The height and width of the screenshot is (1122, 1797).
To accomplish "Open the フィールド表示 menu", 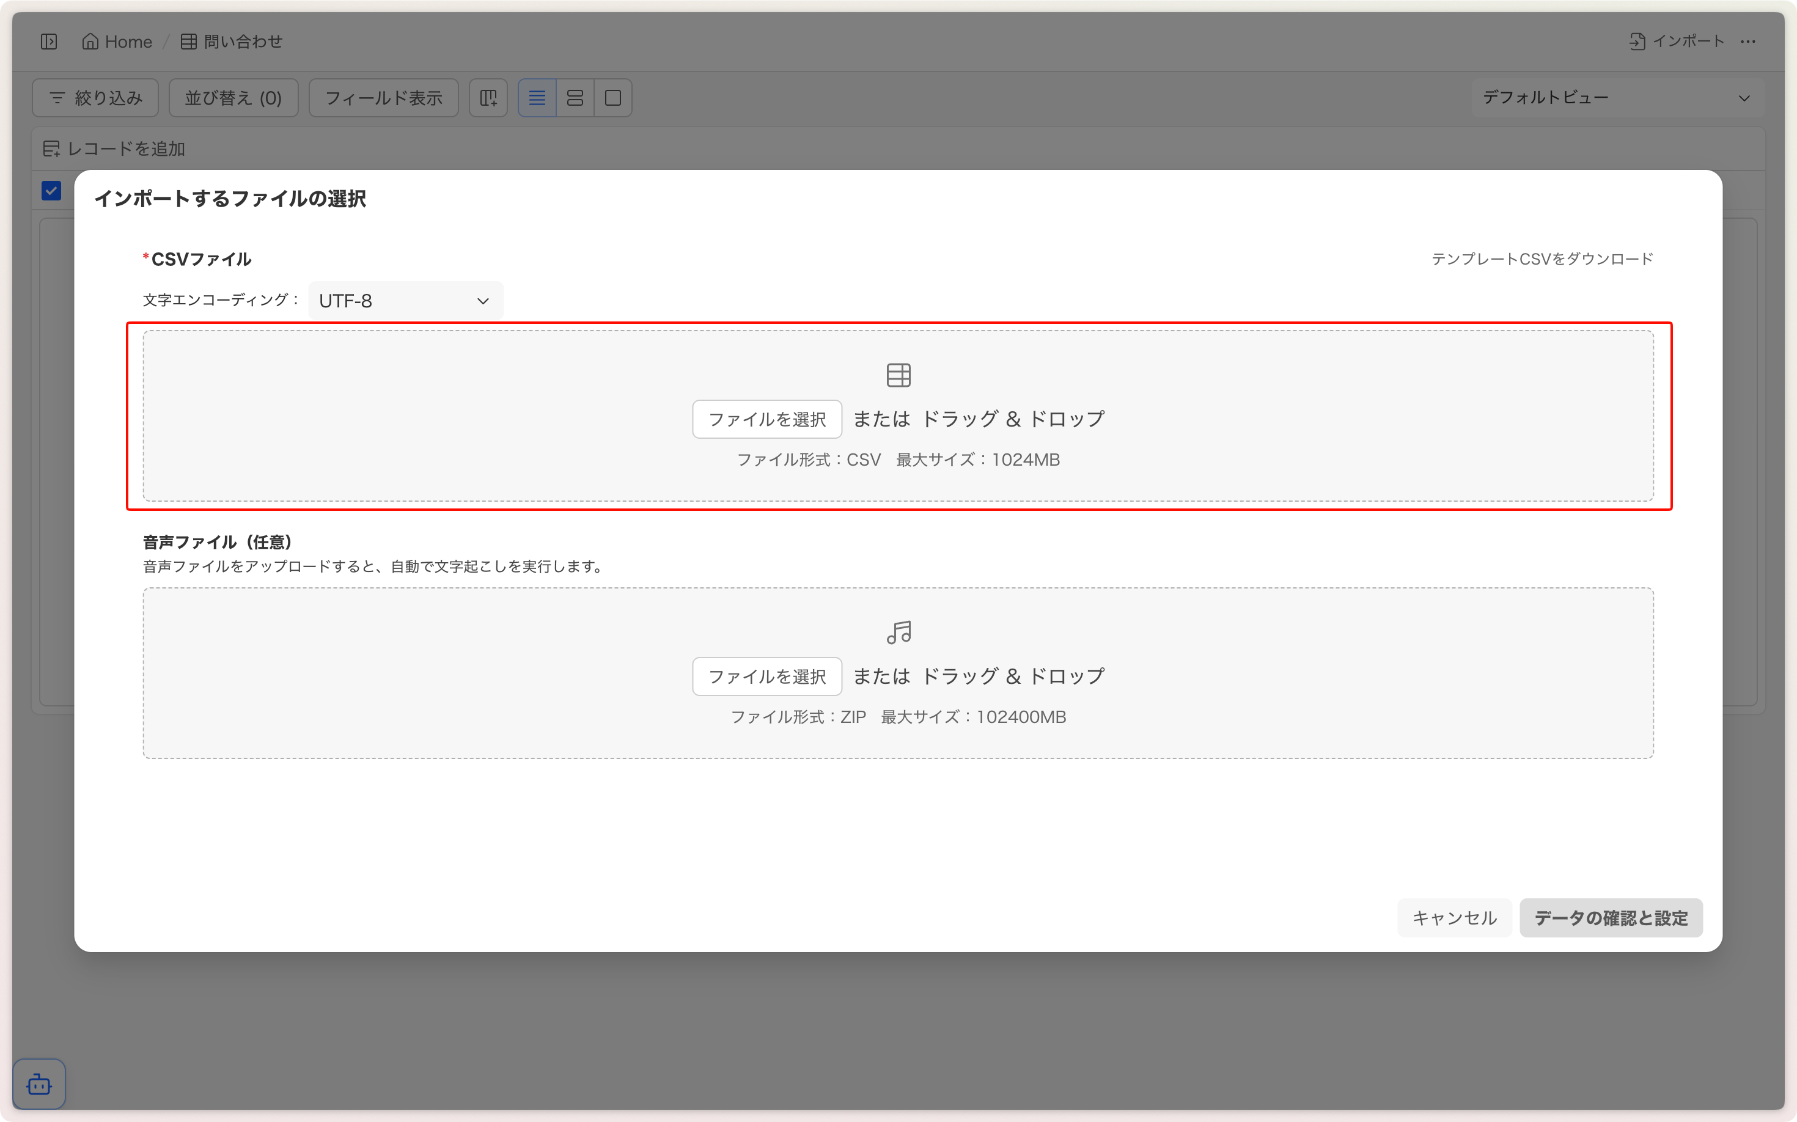I will pos(383,98).
